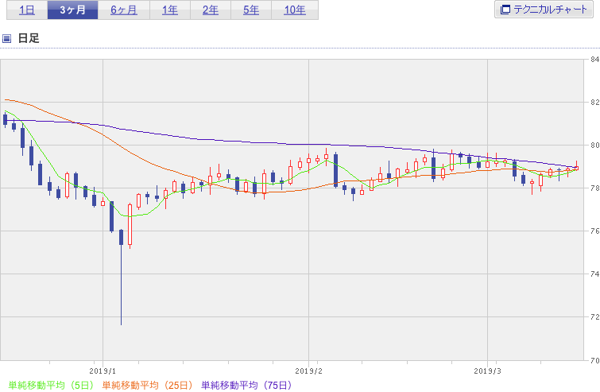The width and height of the screenshot is (600, 392).
Task: Click the 単純移動平均(25日) legend label
Action: click(x=147, y=385)
